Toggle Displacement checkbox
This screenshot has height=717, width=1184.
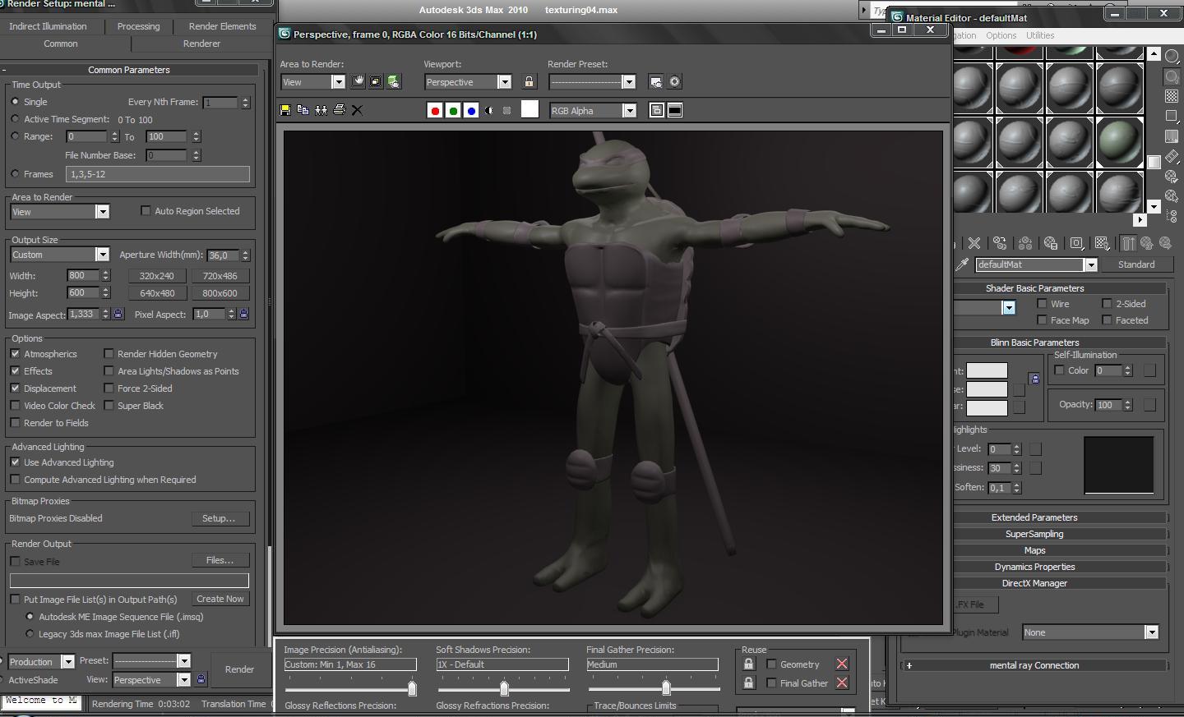[15, 388]
